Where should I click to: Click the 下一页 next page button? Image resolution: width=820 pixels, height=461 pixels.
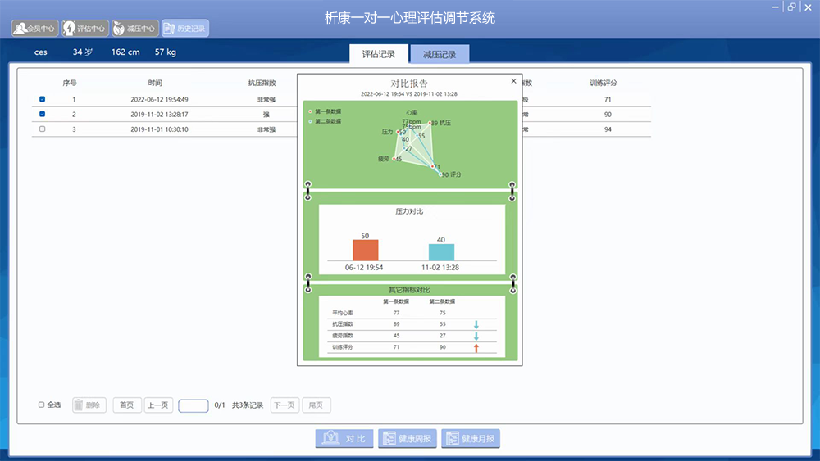[x=285, y=405]
